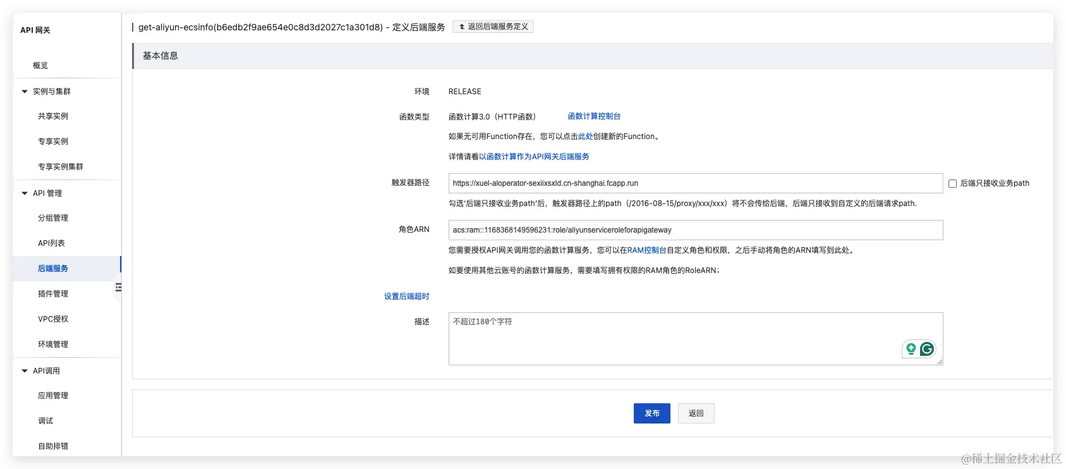
Task: Click the API 网关 title in sidebar
Action: (x=35, y=30)
